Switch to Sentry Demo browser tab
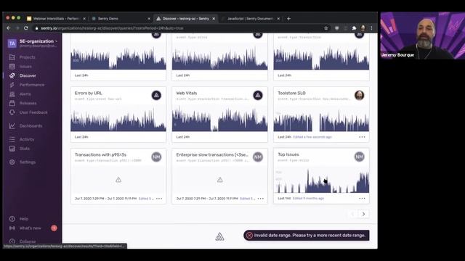465x261 pixels. pyautogui.click(x=120, y=19)
